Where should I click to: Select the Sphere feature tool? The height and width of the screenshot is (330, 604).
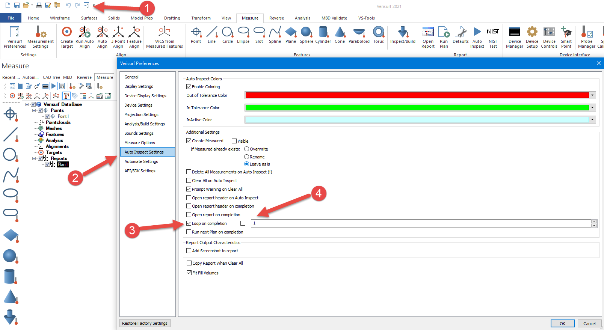click(x=307, y=35)
